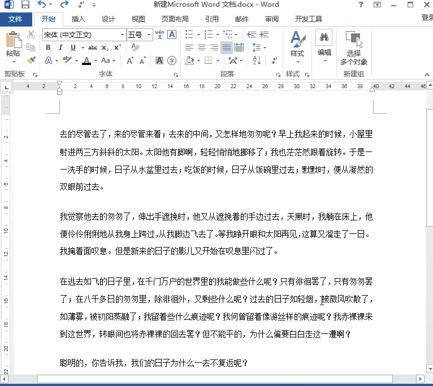Open line spacing dropdown
Viewport: 433px width, 386px height.
(259, 47)
